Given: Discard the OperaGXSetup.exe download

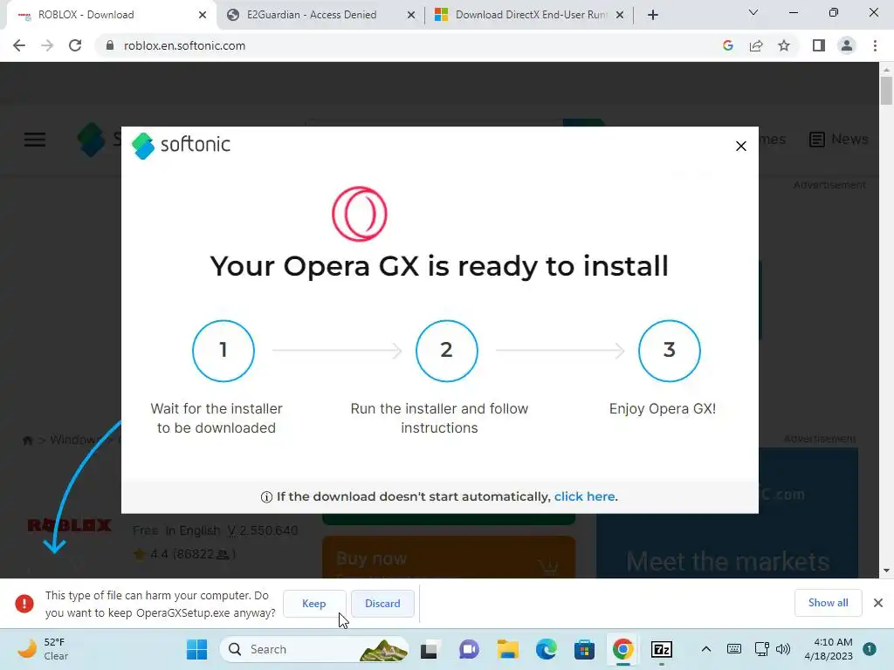Looking at the screenshot, I should point(382,604).
